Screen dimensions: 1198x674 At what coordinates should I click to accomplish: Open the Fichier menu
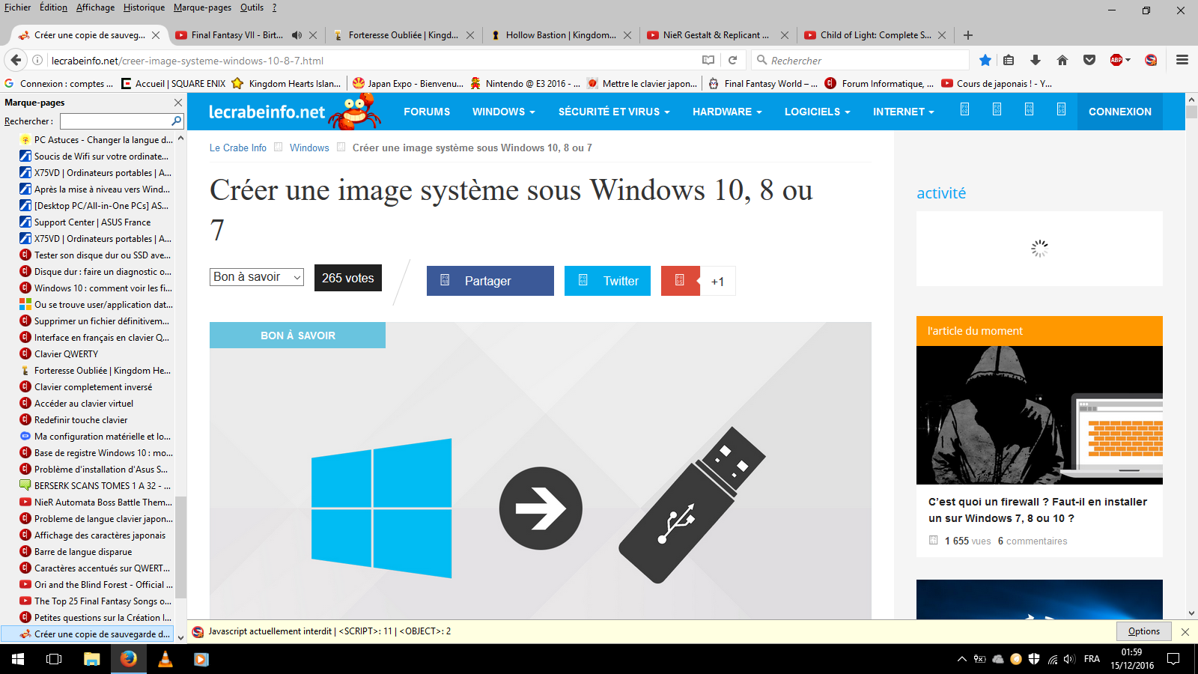(17, 7)
